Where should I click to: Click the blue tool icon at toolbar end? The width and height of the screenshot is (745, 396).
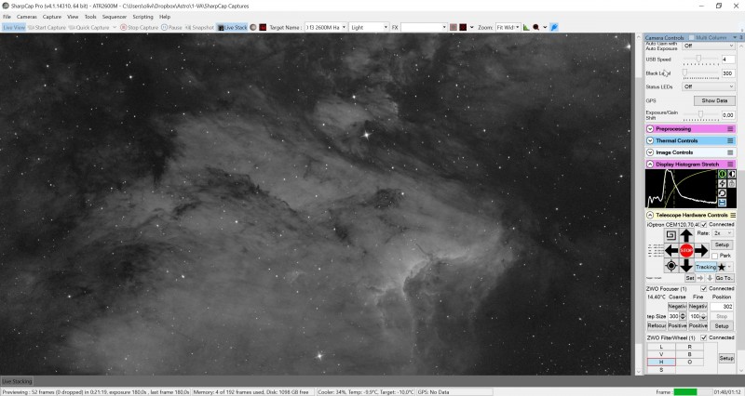pyautogui.click(x=554, y=28)
